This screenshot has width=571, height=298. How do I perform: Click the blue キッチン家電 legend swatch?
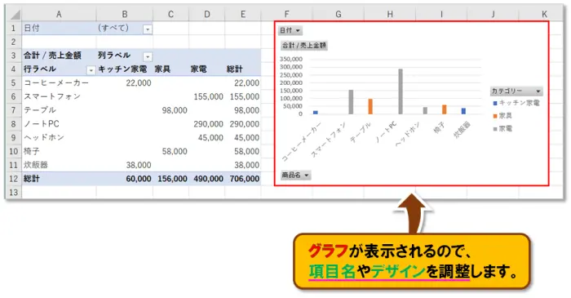point(495,103)
